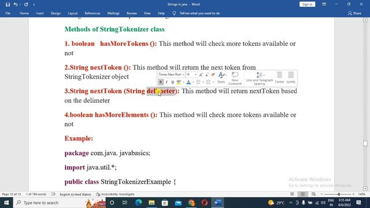The width and height of the screenshot is (370, 208).
Task: Open the numbering library dropdown arrow
Action: (x=213, y=82)
